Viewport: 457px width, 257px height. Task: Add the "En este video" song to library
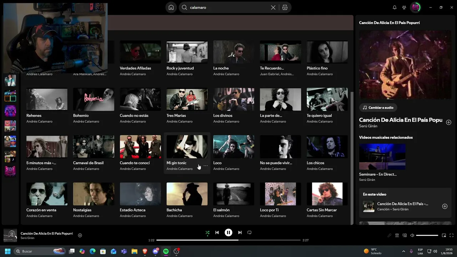pyautogui.click(x=445, y=206)
